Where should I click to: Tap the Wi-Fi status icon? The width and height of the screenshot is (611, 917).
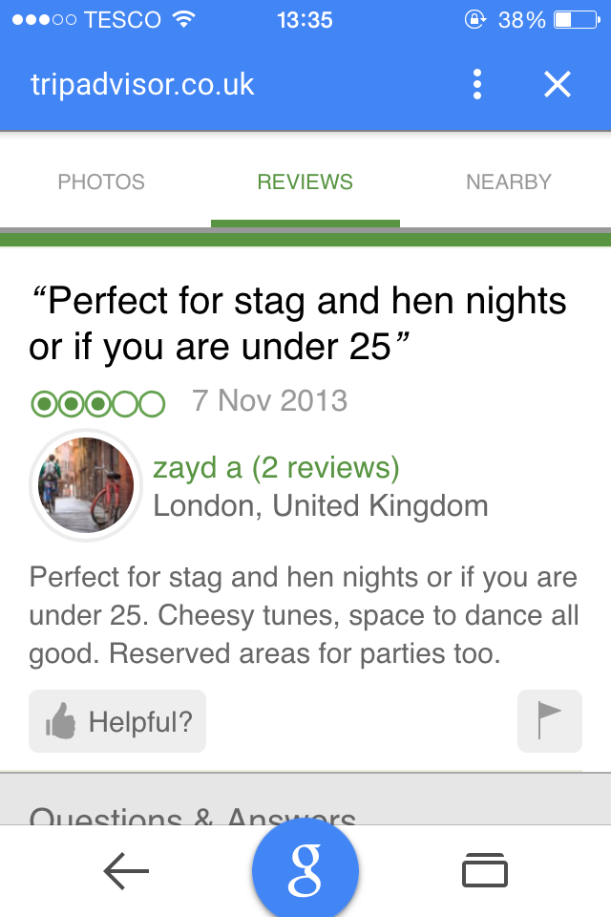coord(184,19)
